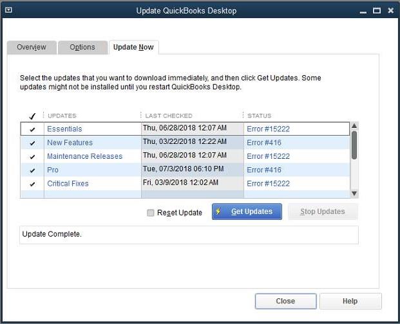Screen dimensions: 400x324
Task: Click the Stop Updates button
Action: coord(323,212)
